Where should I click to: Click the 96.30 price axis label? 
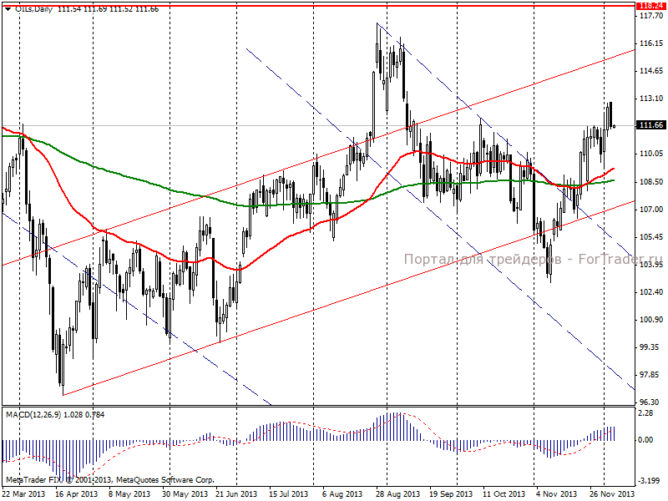coord(650,402)
